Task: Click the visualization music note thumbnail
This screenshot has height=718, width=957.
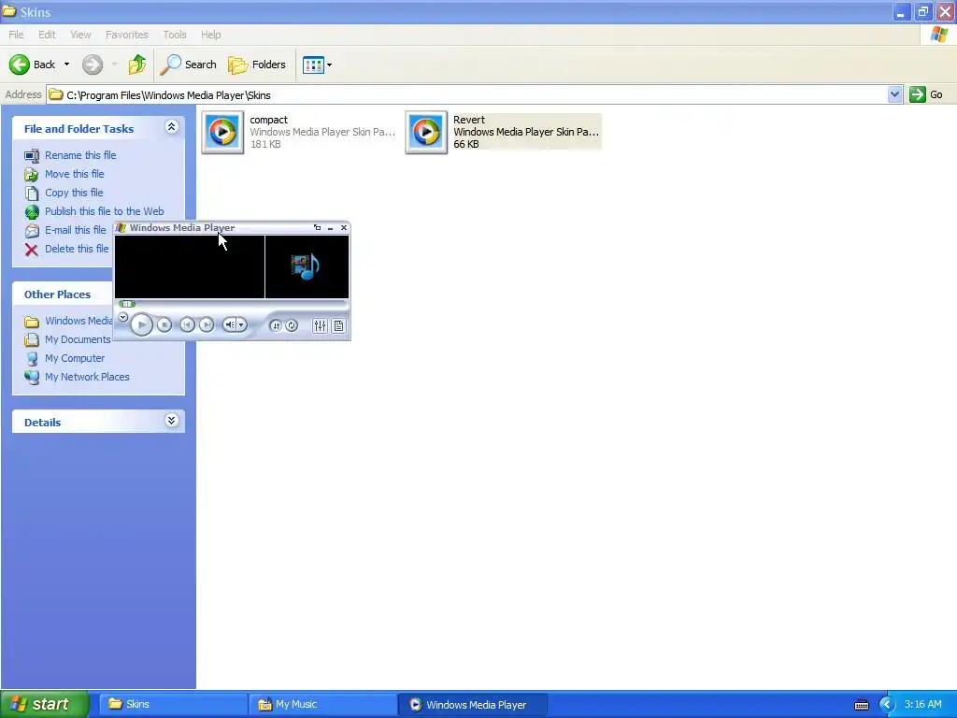Action: (306, 266)
